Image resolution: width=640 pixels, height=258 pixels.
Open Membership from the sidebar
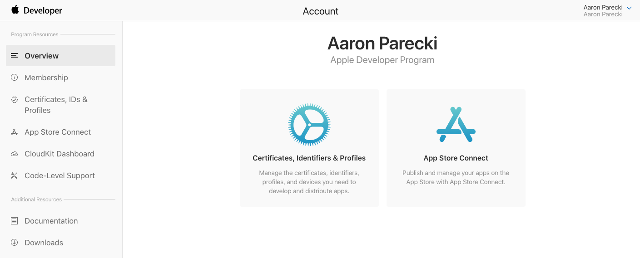[46, 78]
